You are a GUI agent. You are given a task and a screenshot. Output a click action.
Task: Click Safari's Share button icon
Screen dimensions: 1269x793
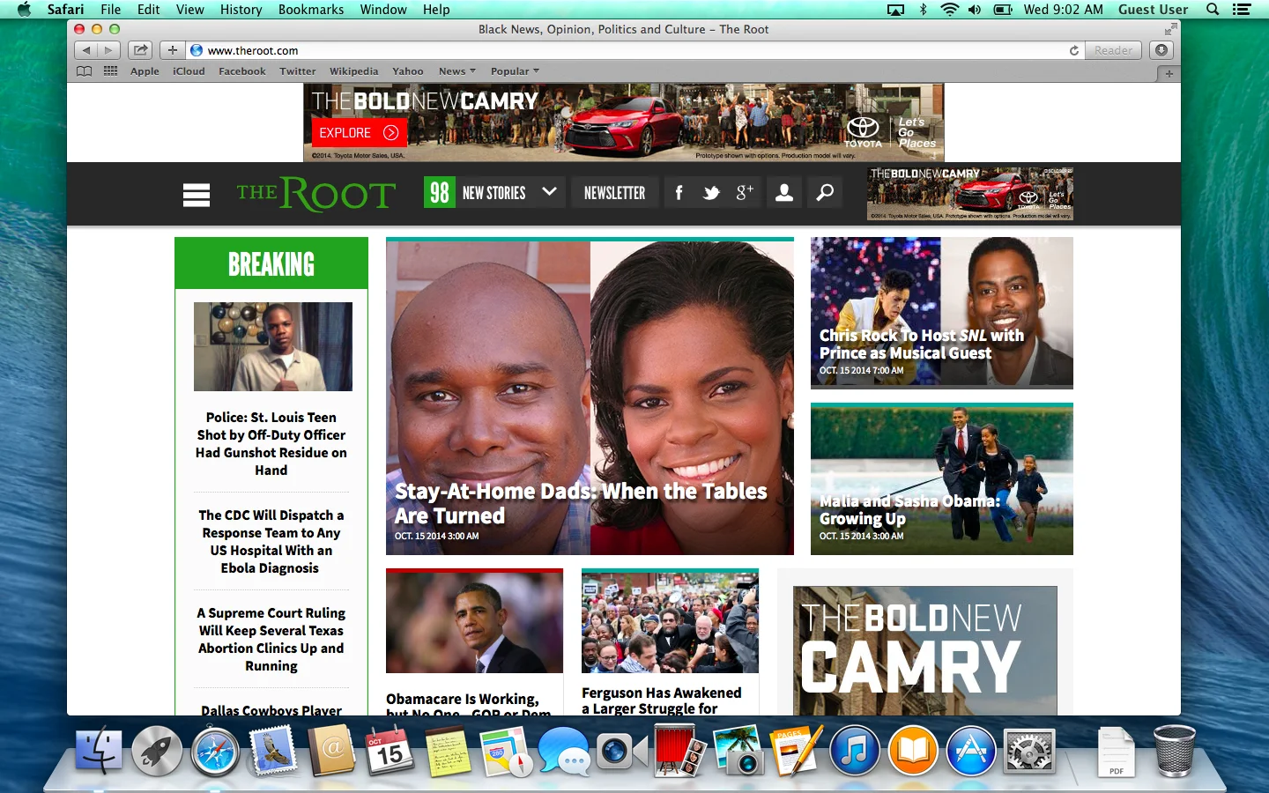pos(141,50)
